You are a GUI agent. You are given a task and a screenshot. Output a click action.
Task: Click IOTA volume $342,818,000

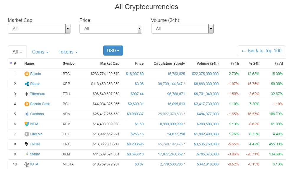[208, 164]
